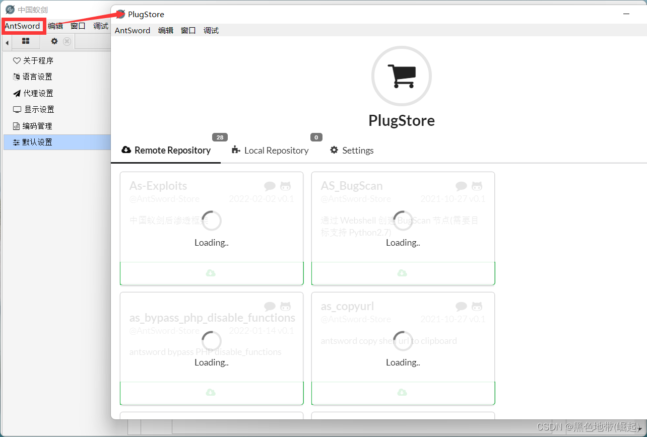Switch to Local Repository tab
Screen dimensions: 647x437
pos(270,150)
